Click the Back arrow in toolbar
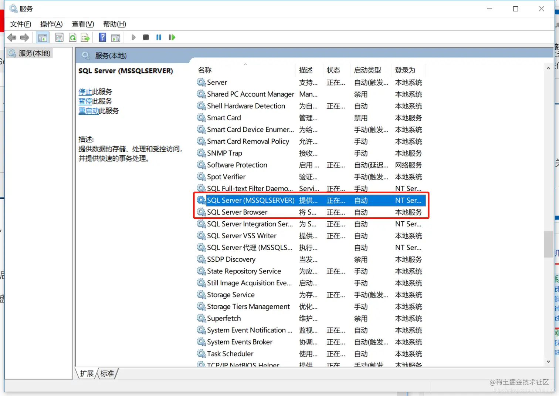The width and height of the screenshot is (559, 396). (12, 37)
